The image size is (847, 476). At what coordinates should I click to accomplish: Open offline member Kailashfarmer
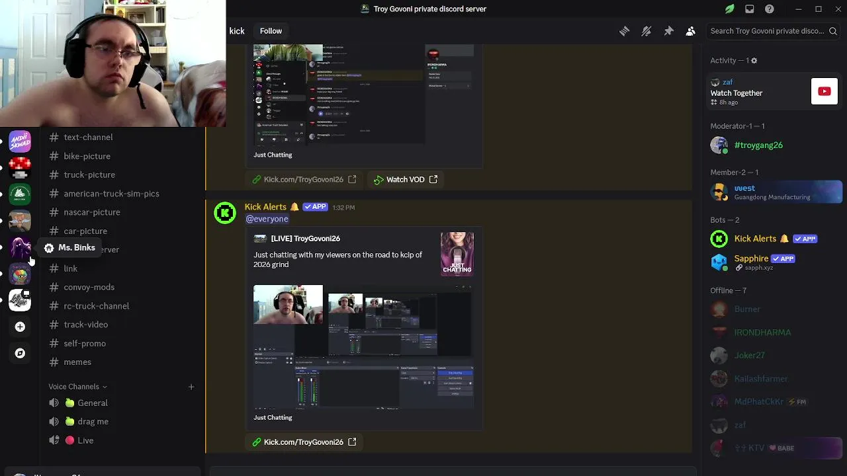coord(774,379)
